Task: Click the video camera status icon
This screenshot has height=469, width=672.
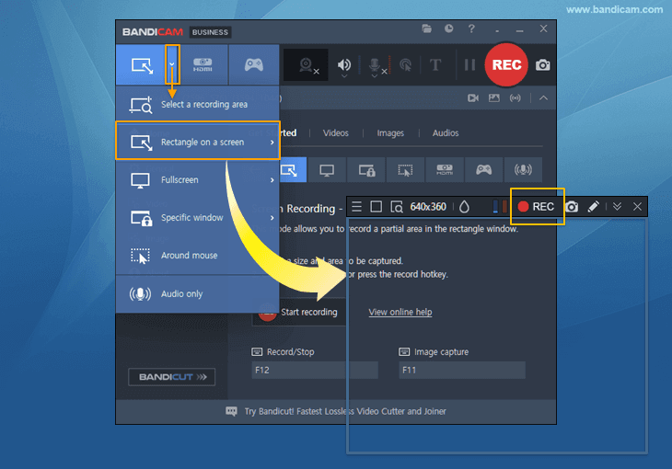Action: 473,98
